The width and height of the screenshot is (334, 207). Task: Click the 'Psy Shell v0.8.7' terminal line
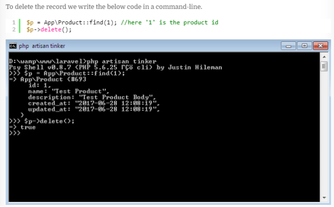coord(115,67)
